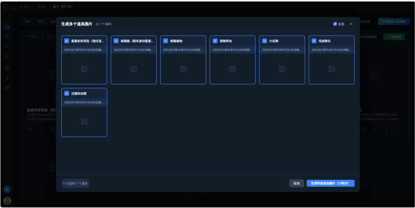Click the 玻璃瓶 card title
Image resolution: width=415 pixels, height=208 pixels.
coord(137,41)
